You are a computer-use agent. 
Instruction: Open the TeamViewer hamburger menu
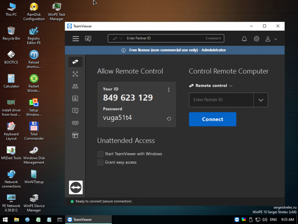(76, 39)
